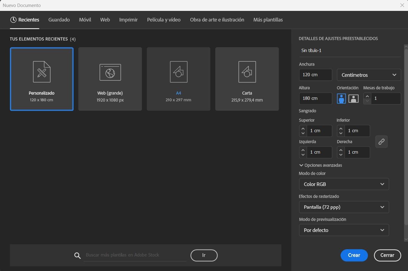Increase the Izquierda bleed value

[x=303, y=150]
